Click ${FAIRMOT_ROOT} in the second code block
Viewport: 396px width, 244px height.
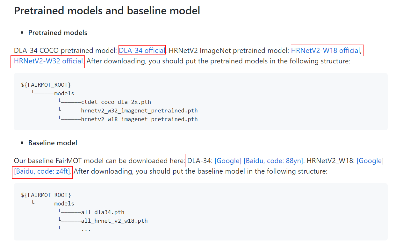point(46,195)
